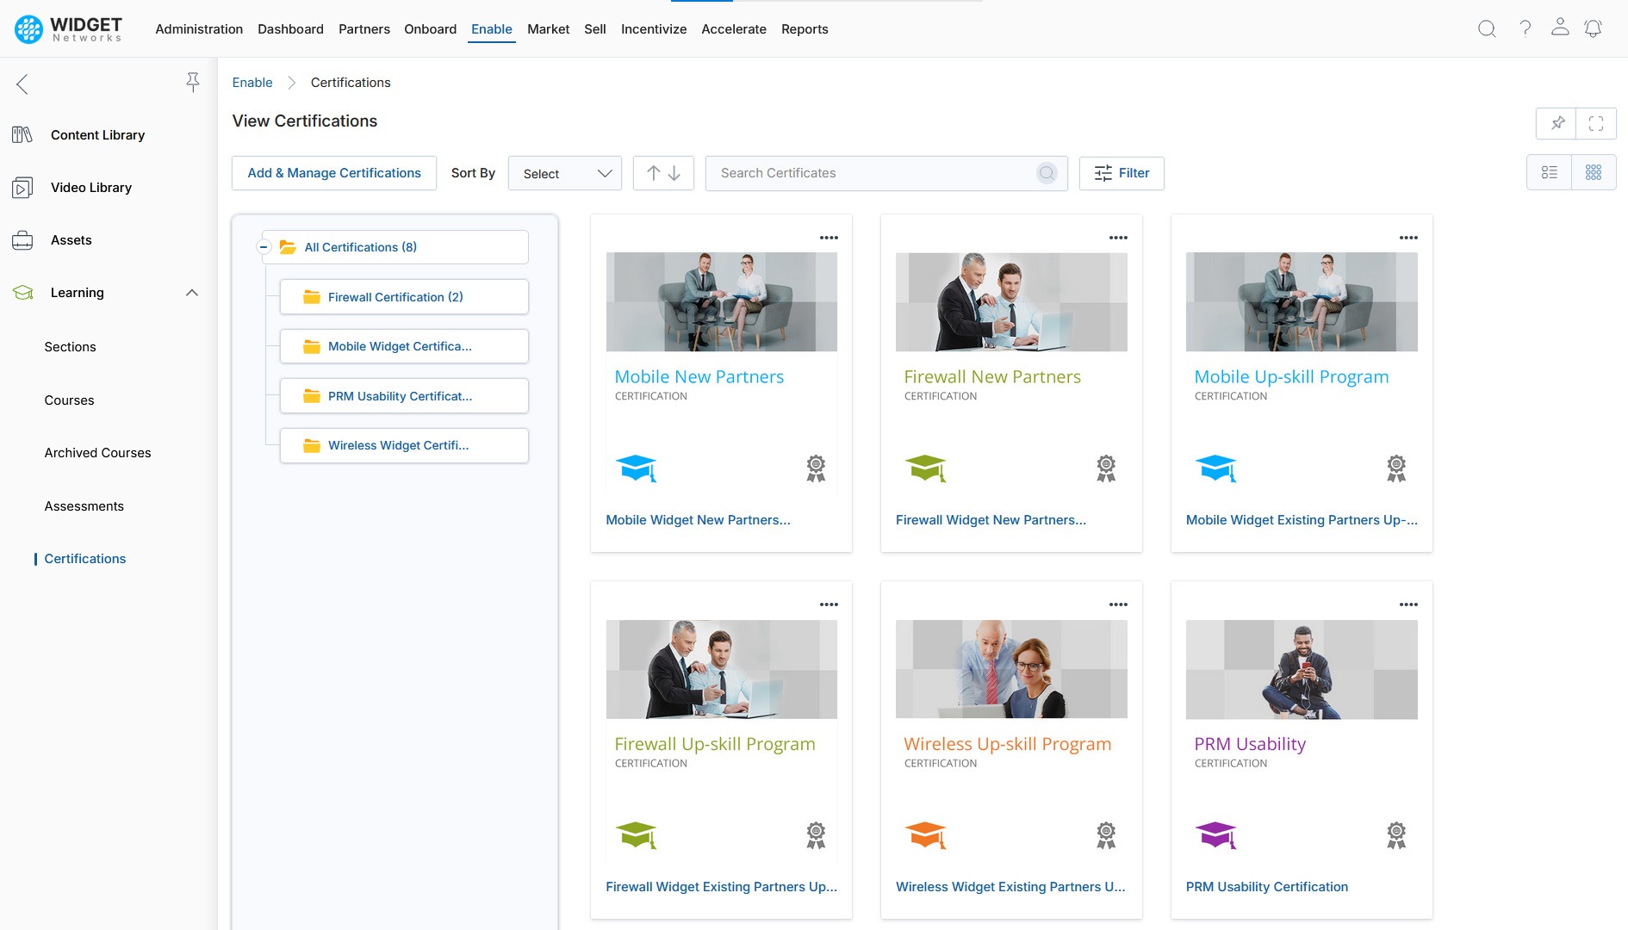Open the Filter button
1628x930 pixels.
(x=1121, y=173)
